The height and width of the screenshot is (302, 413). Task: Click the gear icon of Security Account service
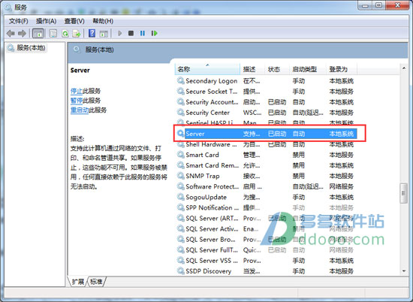[x=180, y=101]
